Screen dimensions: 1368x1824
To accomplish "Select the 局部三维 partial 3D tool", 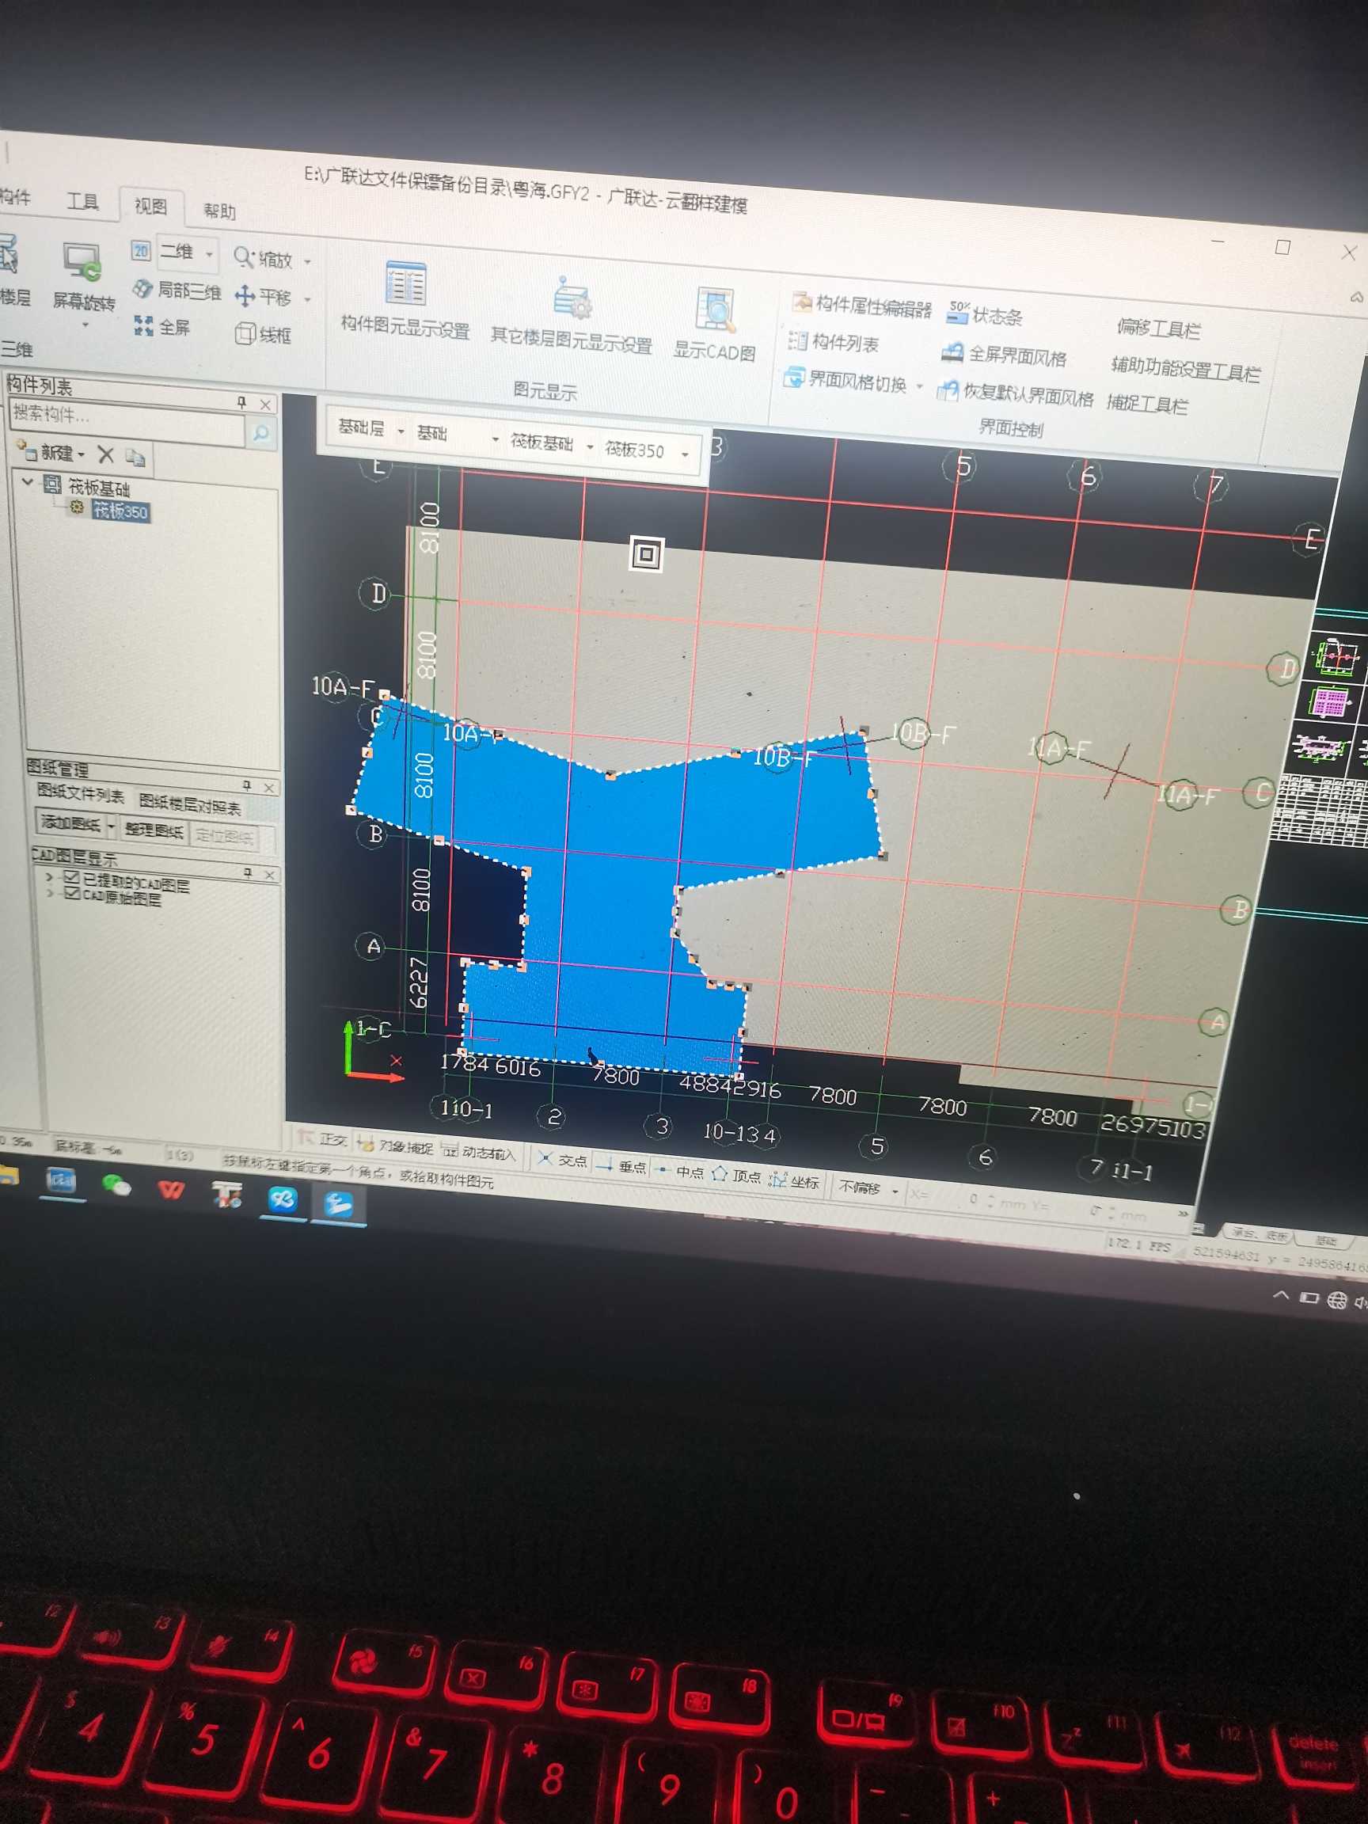I will [177, 291].
